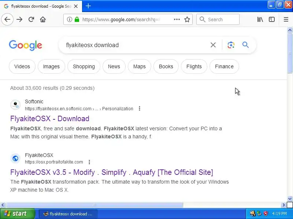This screenshot has width=293, height=219.
Task: Filter results by Images
Action: coord(51,66)
